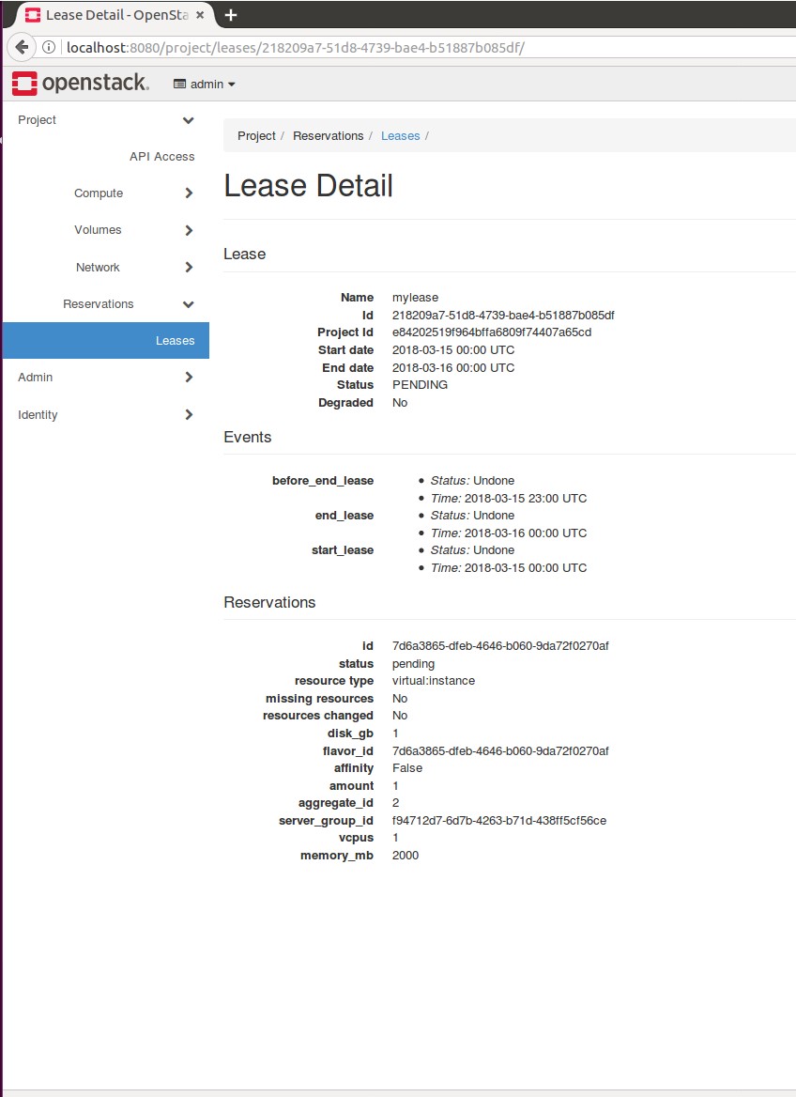The height and width of the screenshot is (1097, 796).
Task: Click server_group_id f94712d7-6d7b-4263-b71d-438ff5cf56ce
Action: click(x=499, y=821)
